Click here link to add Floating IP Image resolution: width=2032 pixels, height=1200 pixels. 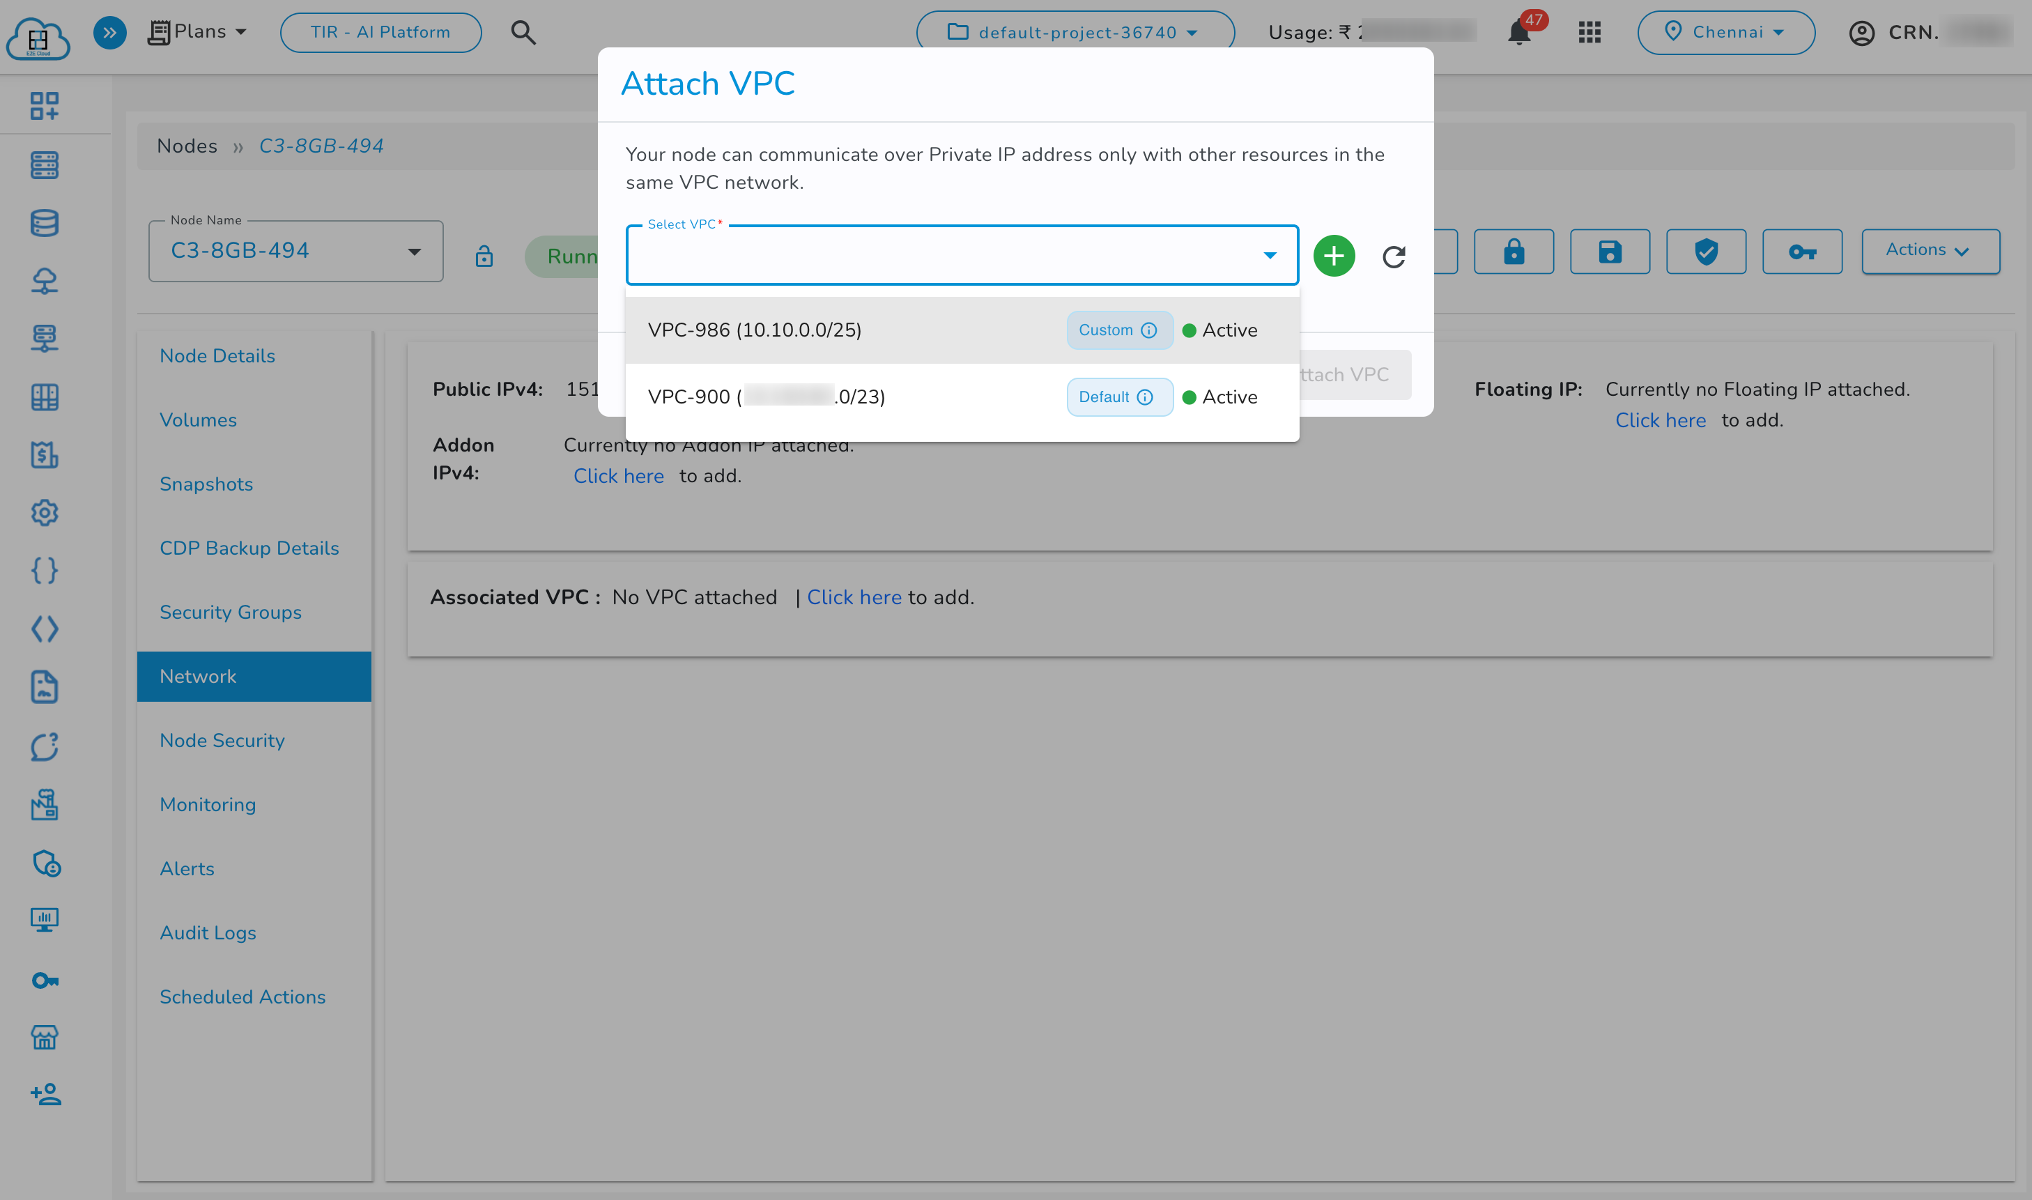(x=1660, y=420)
